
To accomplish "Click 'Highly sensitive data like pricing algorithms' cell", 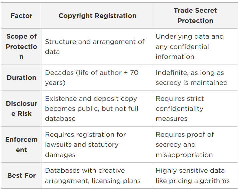I will [x=192, y=175].
